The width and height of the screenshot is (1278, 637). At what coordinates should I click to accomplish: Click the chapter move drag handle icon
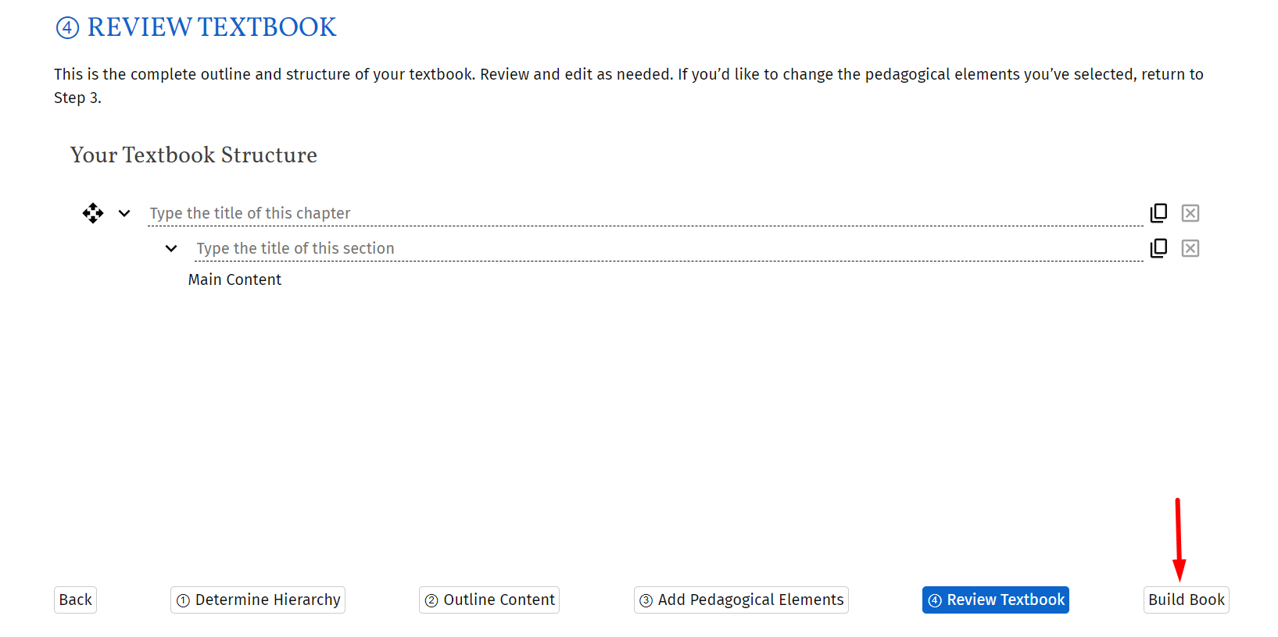point(93,213)
